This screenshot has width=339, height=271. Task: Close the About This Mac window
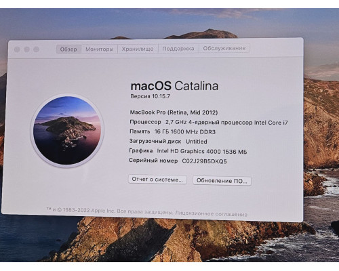tap(17, 49)
